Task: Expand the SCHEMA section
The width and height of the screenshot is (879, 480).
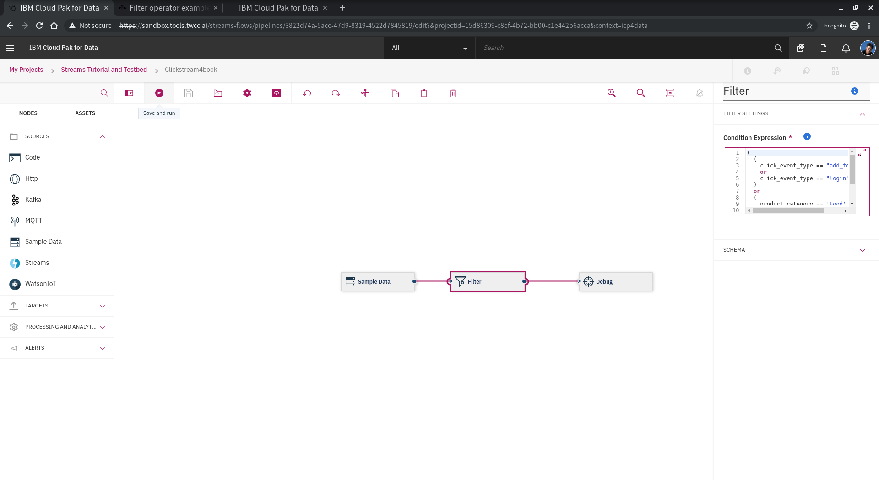Action: click(x=796, y=250)
